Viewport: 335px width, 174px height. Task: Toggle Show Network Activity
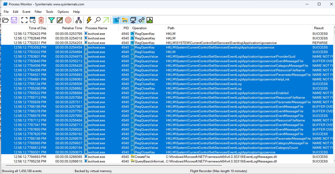tap(133, 20)
